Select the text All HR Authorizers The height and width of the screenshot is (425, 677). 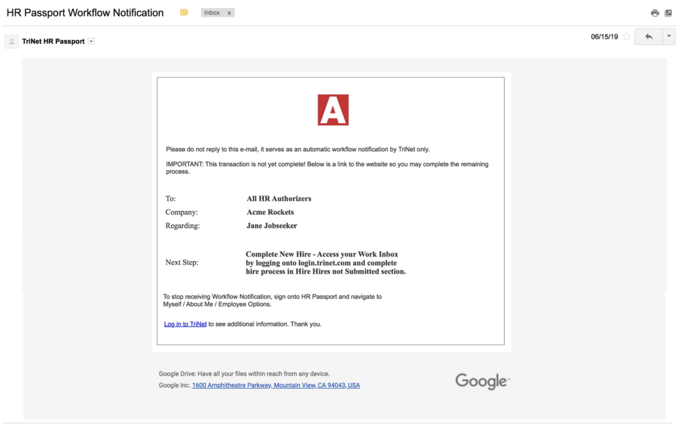(279, 198)
